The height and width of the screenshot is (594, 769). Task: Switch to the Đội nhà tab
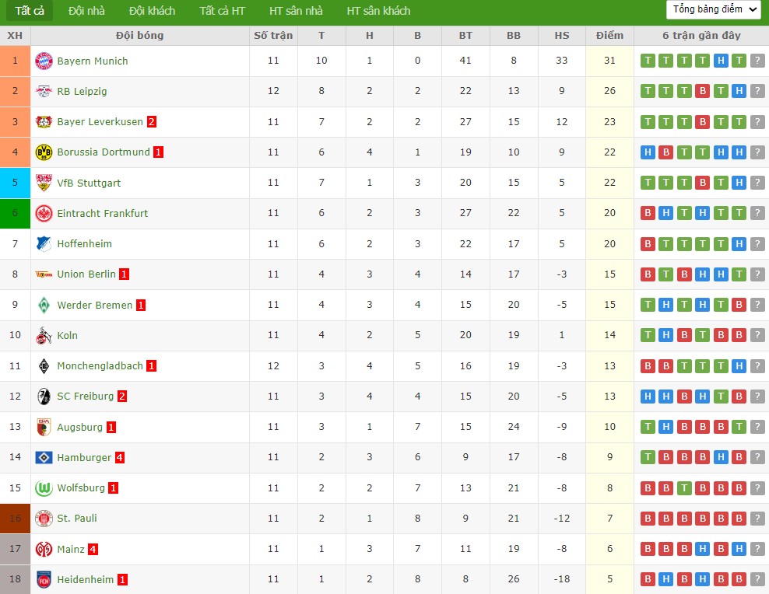point(86,11)
